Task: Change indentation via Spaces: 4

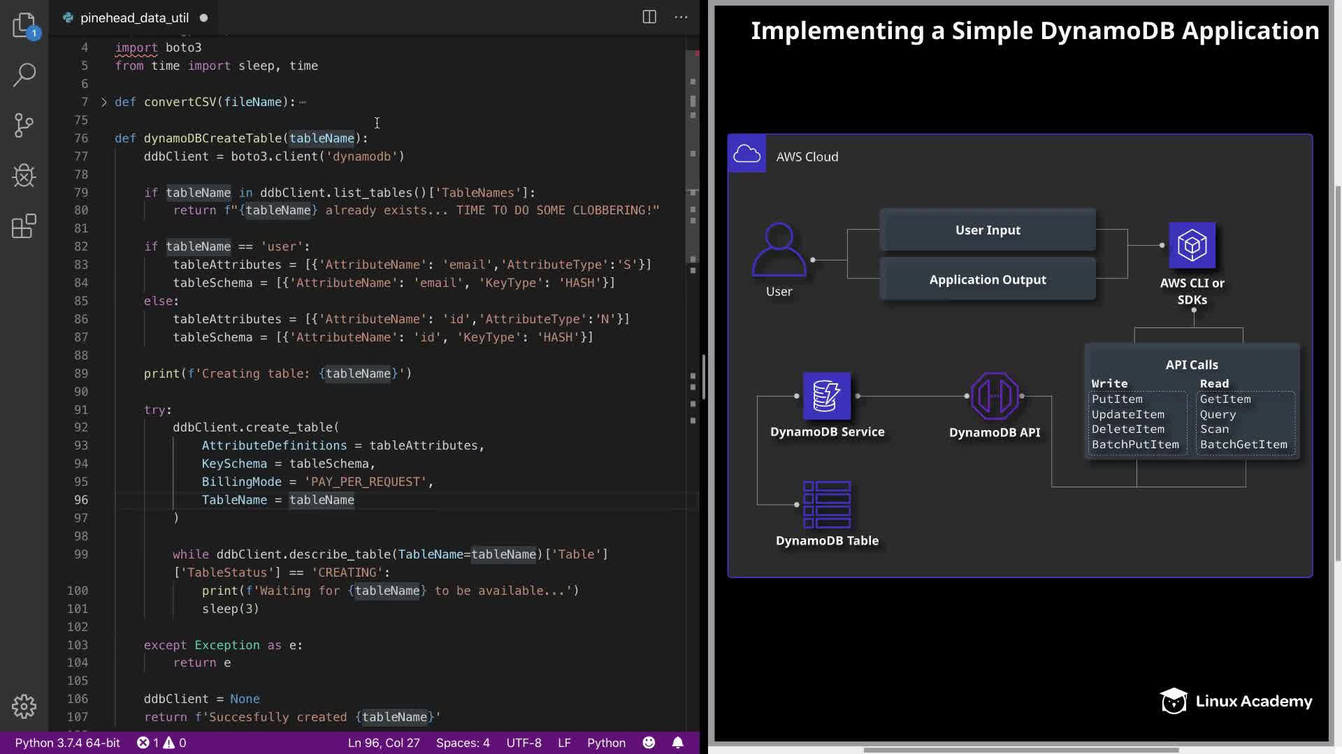Action: [x=463, y=743]
